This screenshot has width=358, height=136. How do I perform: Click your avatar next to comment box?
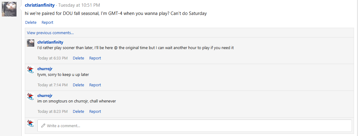(x=31, y=123)
